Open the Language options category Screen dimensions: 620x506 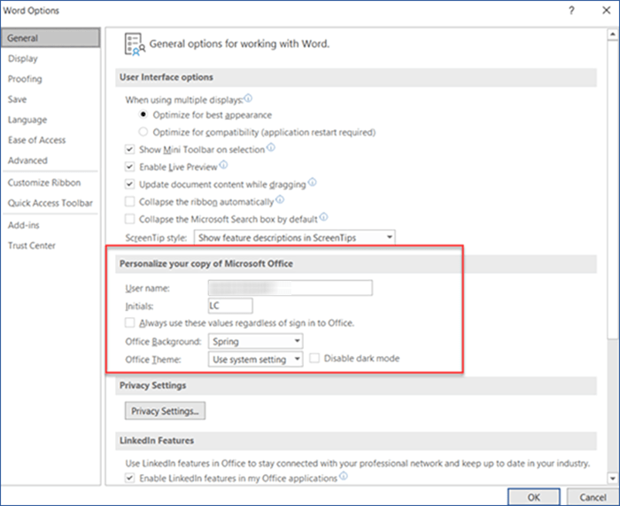click(x=27, y=120)
